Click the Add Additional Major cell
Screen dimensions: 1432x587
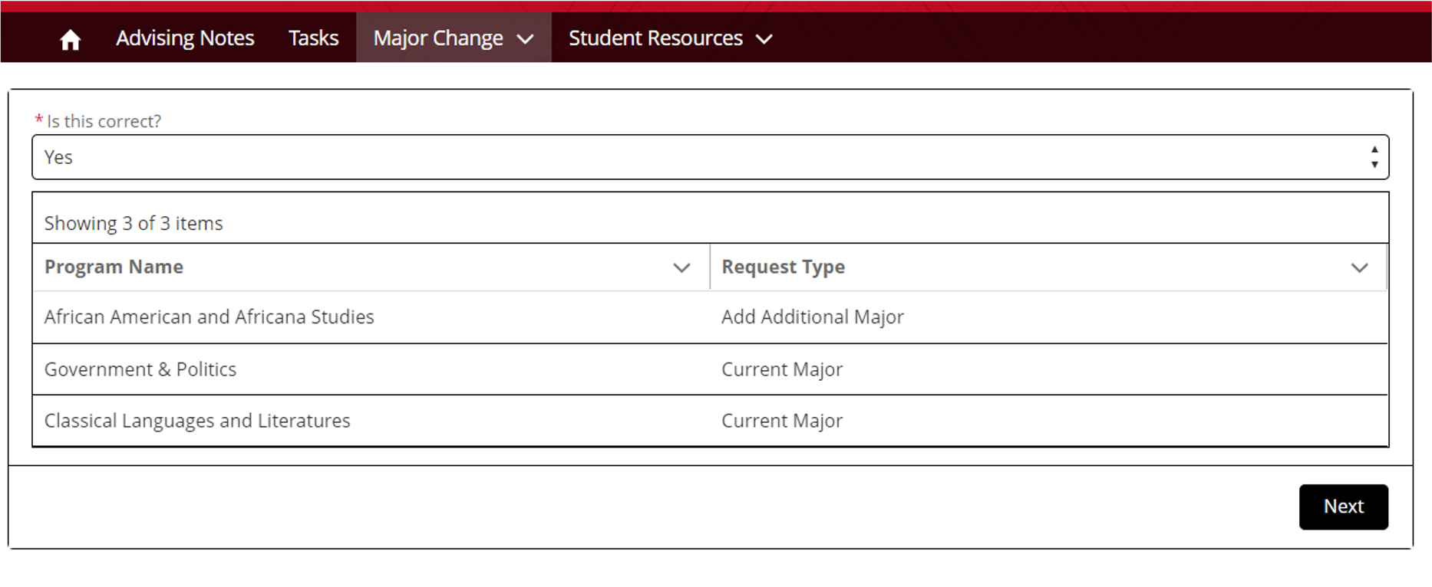(x=812, y=317)
